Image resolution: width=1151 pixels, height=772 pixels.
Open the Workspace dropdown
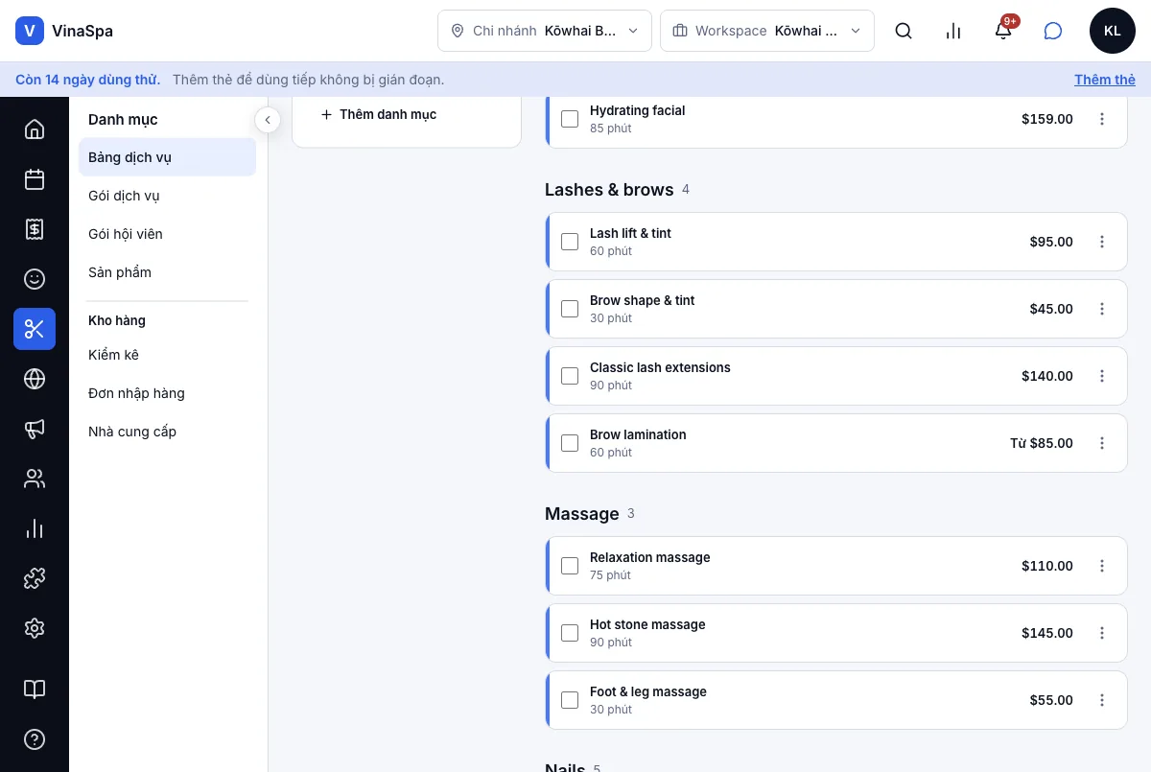click(x=767, y=31)
